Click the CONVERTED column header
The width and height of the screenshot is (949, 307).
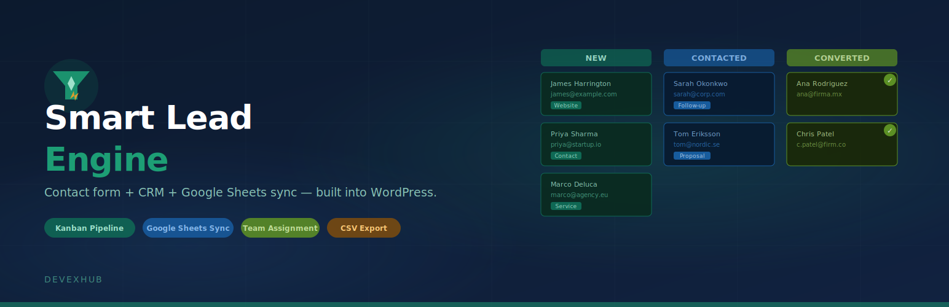pyautogui.click(x=842, y=58)
